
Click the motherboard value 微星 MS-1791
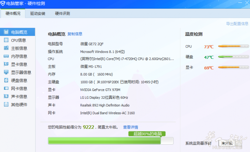coord(91,67)
